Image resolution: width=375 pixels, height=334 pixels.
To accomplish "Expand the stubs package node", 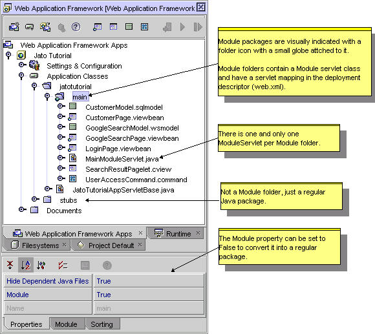I will (36, 199).
